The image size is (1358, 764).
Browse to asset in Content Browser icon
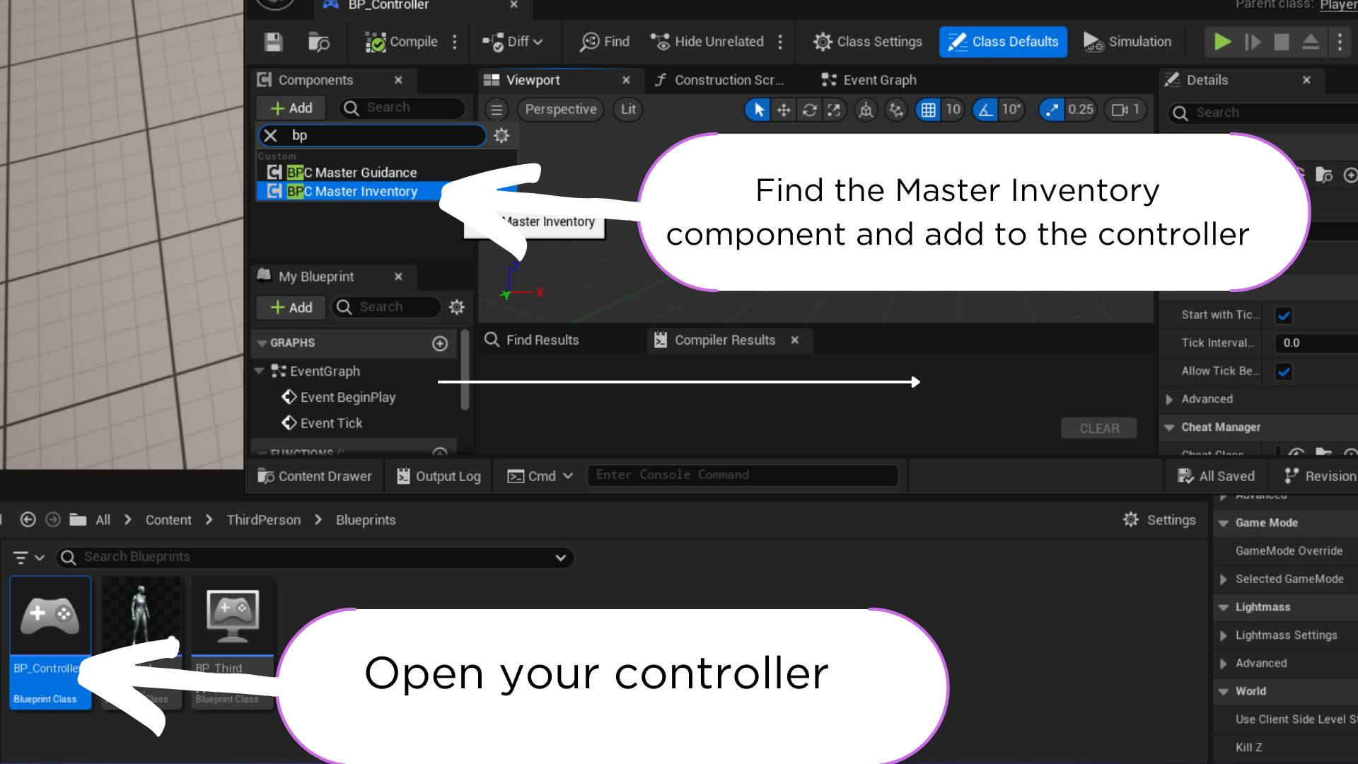319,42
